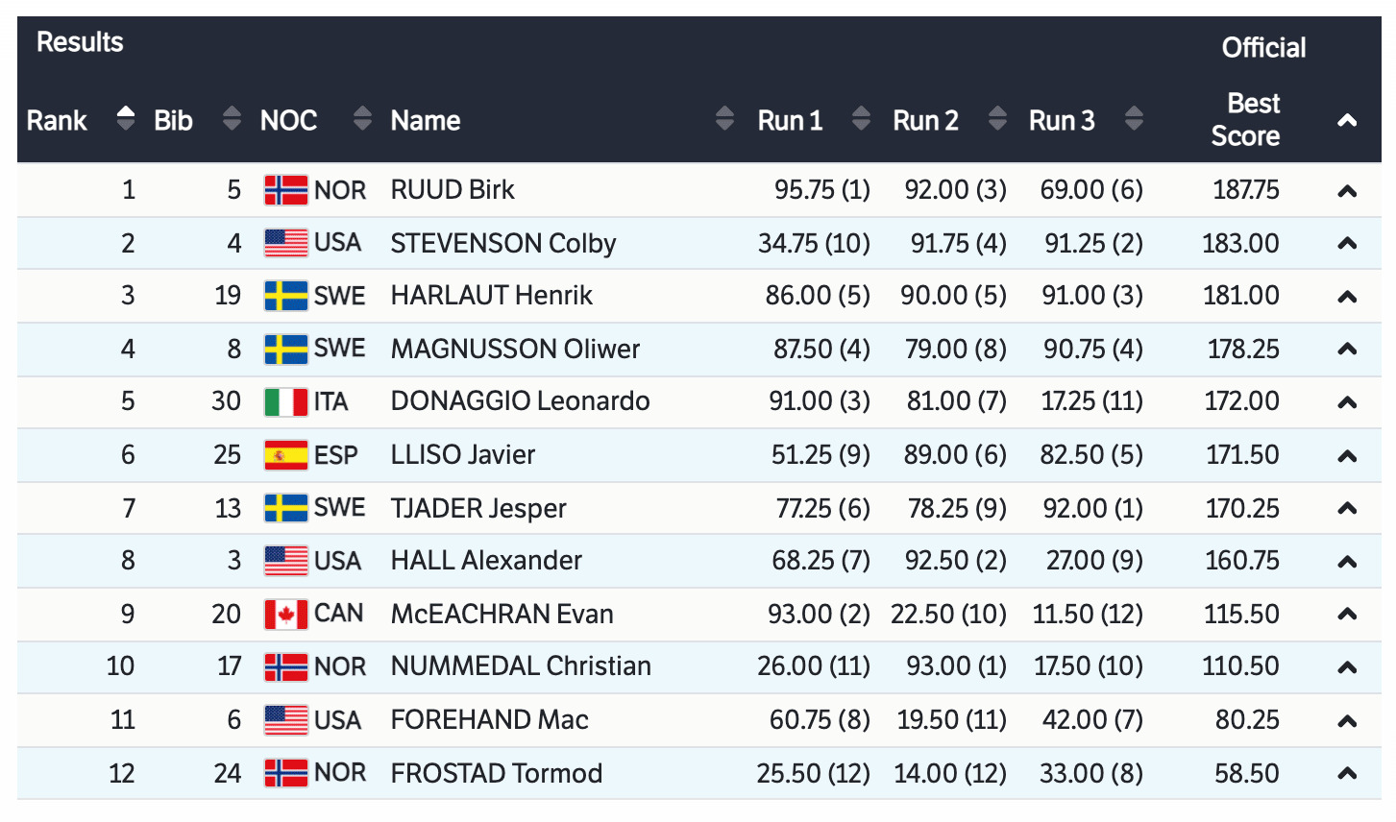Click Norway flag in RUUD Birk's row
This screenshot has width=1396, height=822.
pos(285,190)
